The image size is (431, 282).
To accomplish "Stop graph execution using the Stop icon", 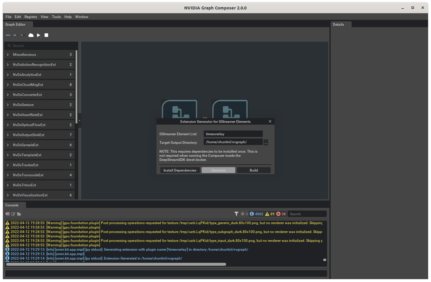I will 46,35.
